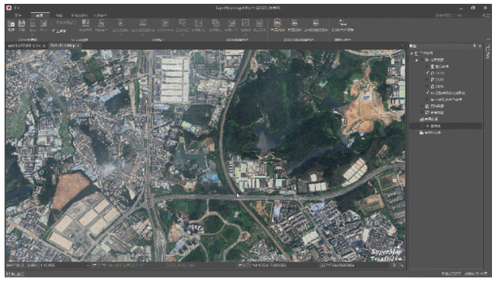This screenshot has width=495, height=281.
Task: Click the combined DSM/DEM ribbon icon
Action: point(315,23)
